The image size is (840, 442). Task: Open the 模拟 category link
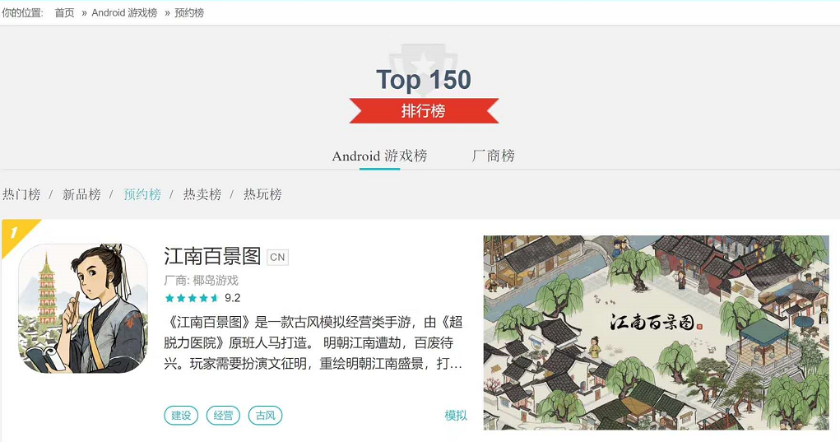455,415
